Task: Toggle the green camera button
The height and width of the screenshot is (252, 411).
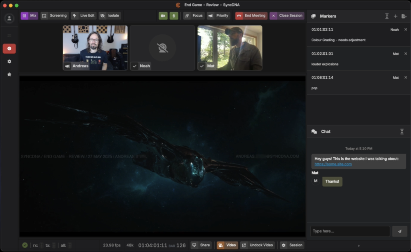Action: click(163, 16)
